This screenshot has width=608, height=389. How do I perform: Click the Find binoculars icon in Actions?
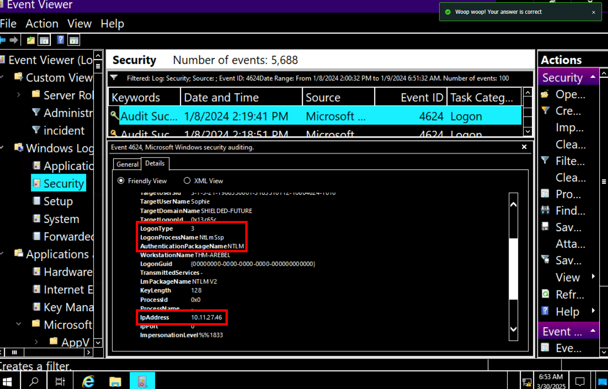pos(545,210)
